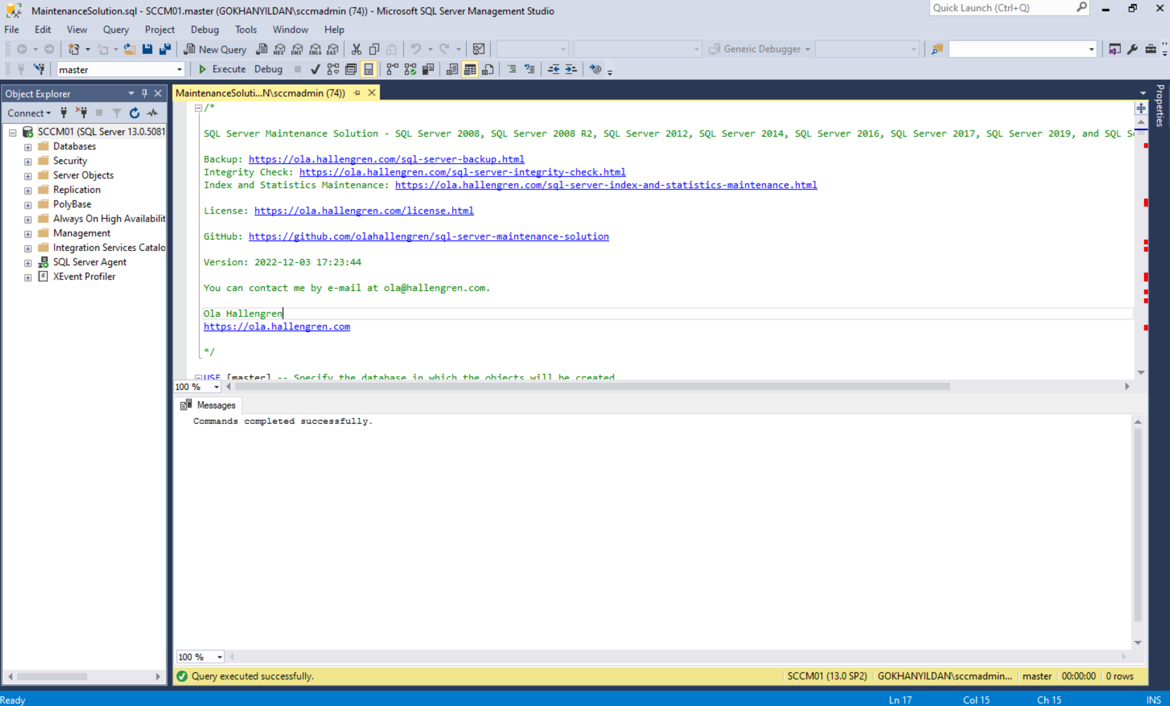Click the New Project icon

coord(74,49)
